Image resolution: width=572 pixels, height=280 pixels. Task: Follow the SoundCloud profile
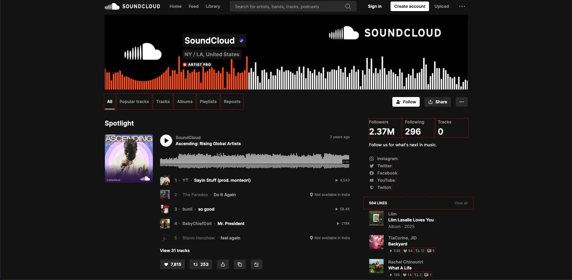point(406,102)
